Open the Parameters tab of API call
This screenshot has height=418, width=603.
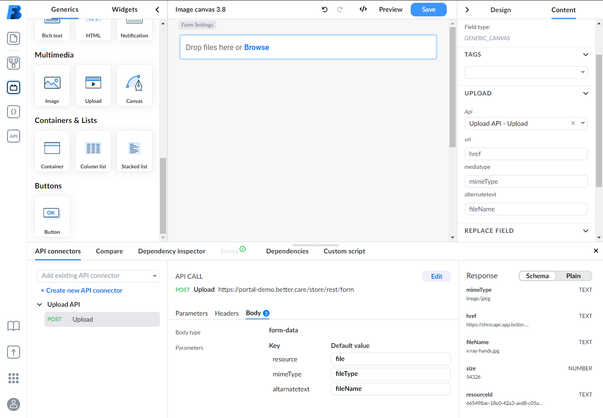coord(191,313)
